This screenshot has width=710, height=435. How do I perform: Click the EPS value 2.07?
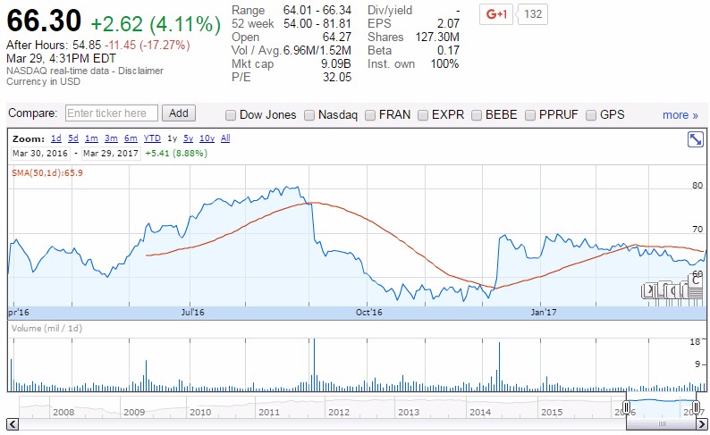pos(448,23)
